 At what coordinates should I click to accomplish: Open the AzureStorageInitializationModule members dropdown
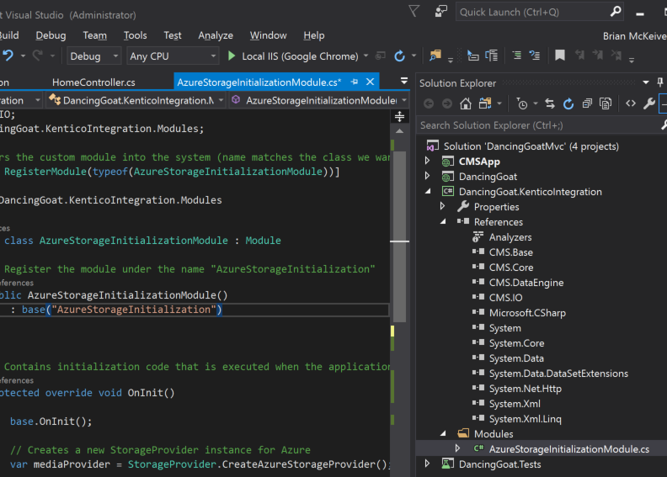click(404, 100)
